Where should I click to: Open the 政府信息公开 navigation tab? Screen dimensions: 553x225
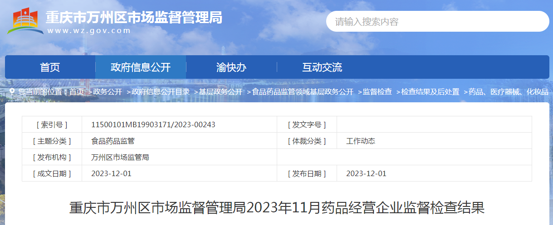[x=141, y=67]
